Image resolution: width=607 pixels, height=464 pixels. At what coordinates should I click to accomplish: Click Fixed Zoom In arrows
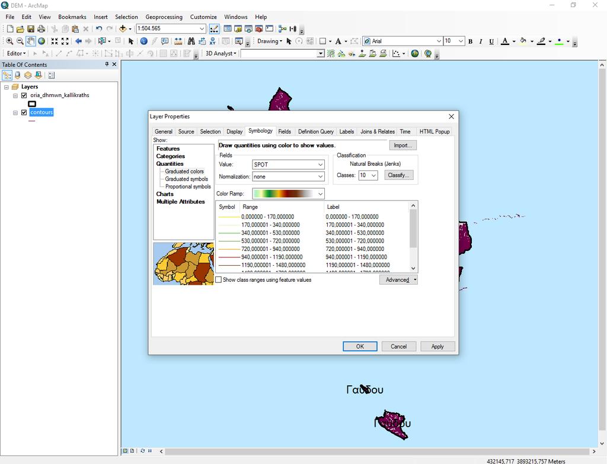[55, 41]
